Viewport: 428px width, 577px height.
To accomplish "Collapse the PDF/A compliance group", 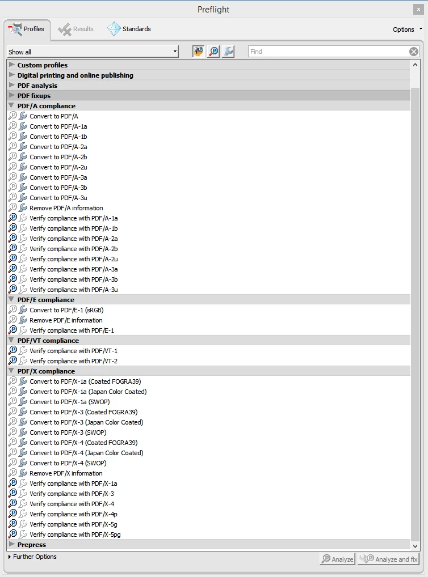I will tap(12, 105).
